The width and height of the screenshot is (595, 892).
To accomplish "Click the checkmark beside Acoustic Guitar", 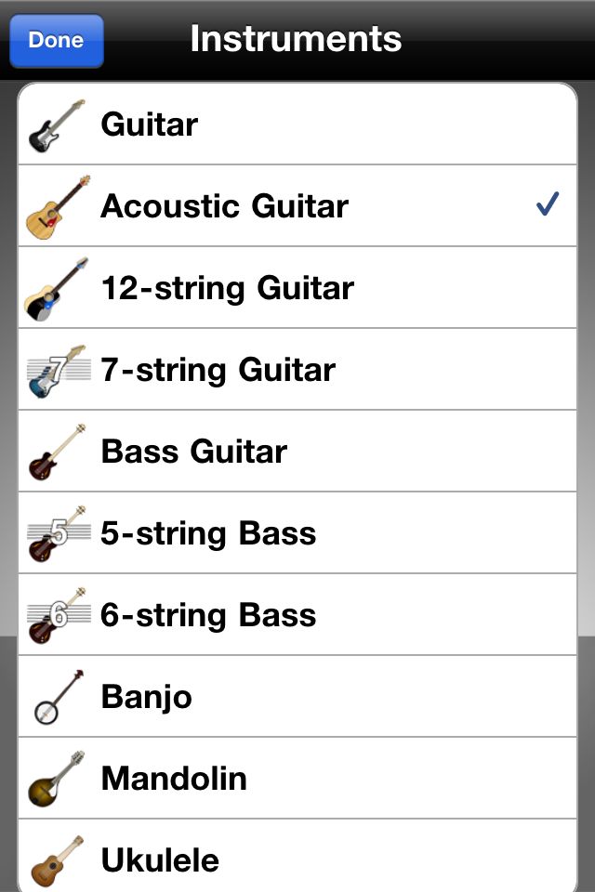I will [548, 203].
